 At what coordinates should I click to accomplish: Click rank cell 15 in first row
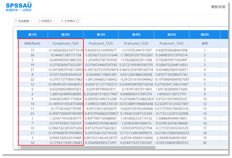pos(32,50)
